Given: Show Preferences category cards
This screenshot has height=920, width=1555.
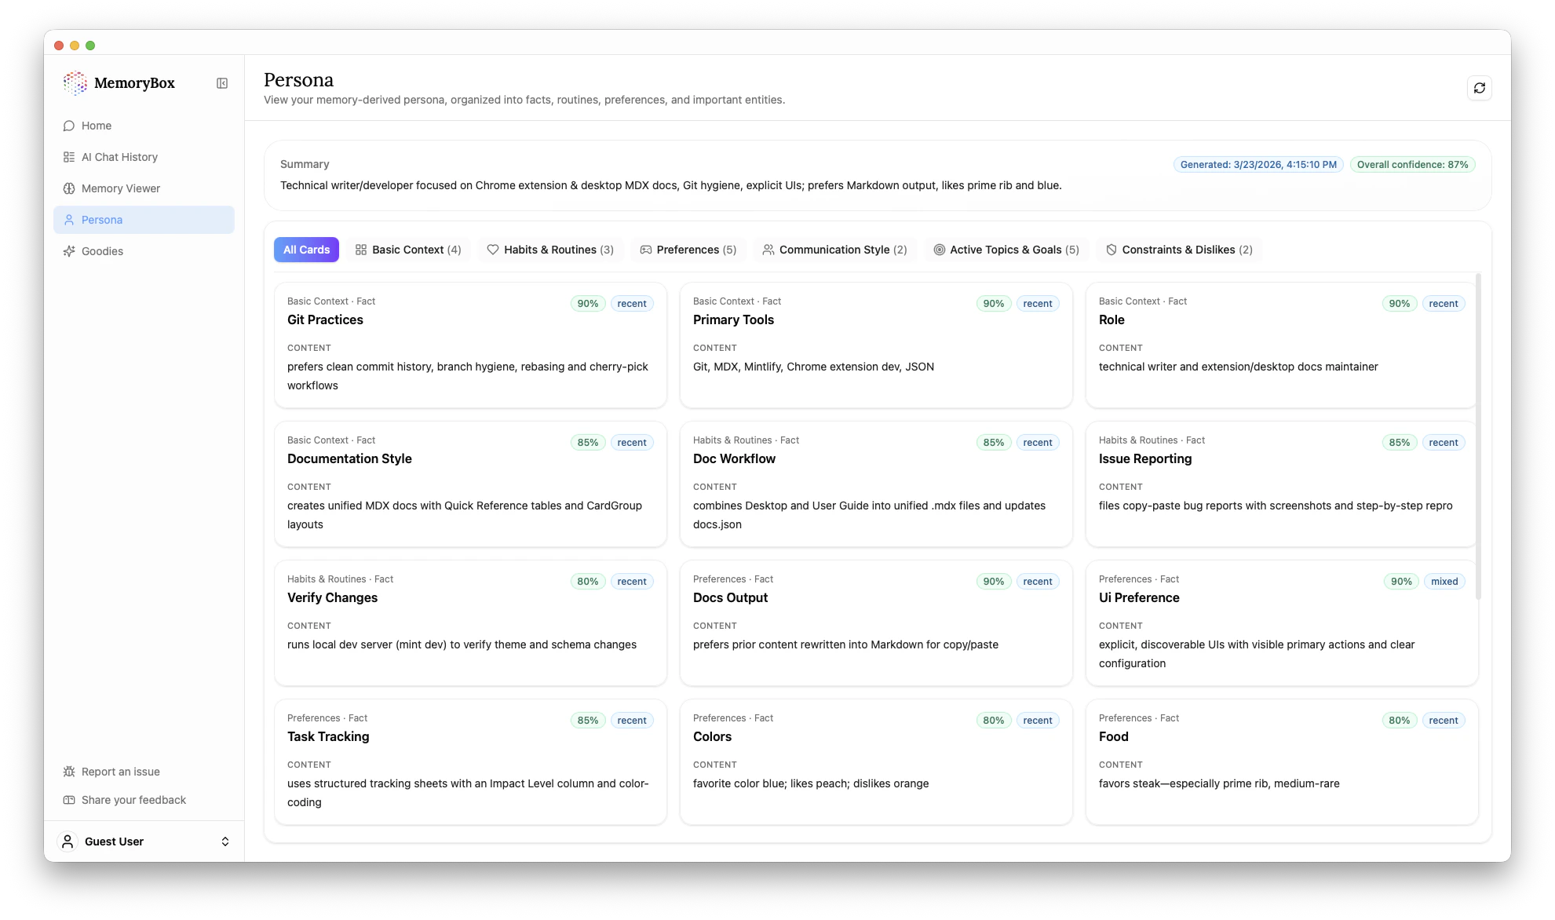Looking at the screenshot, I should [688, 250].
